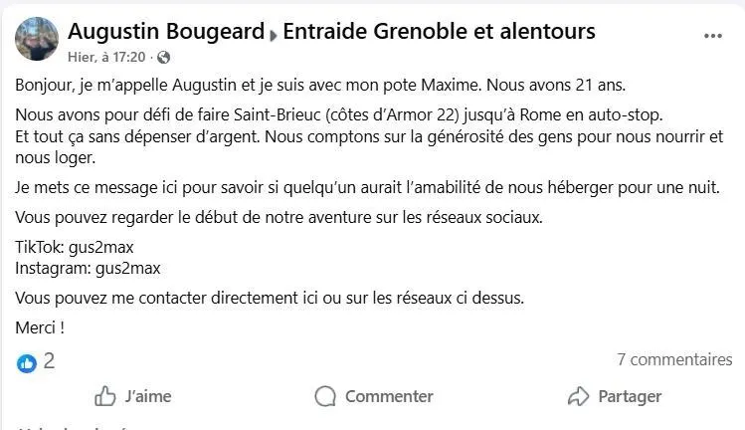The image size is (745, 430).
Task: Click the Partager share arrow icon
Action: pos(578,396)
